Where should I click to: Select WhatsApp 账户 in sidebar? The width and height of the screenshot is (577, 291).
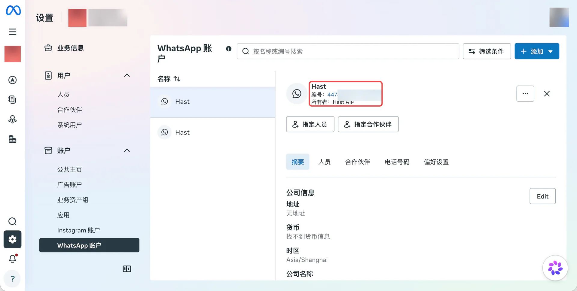click(x=89, y=245)
